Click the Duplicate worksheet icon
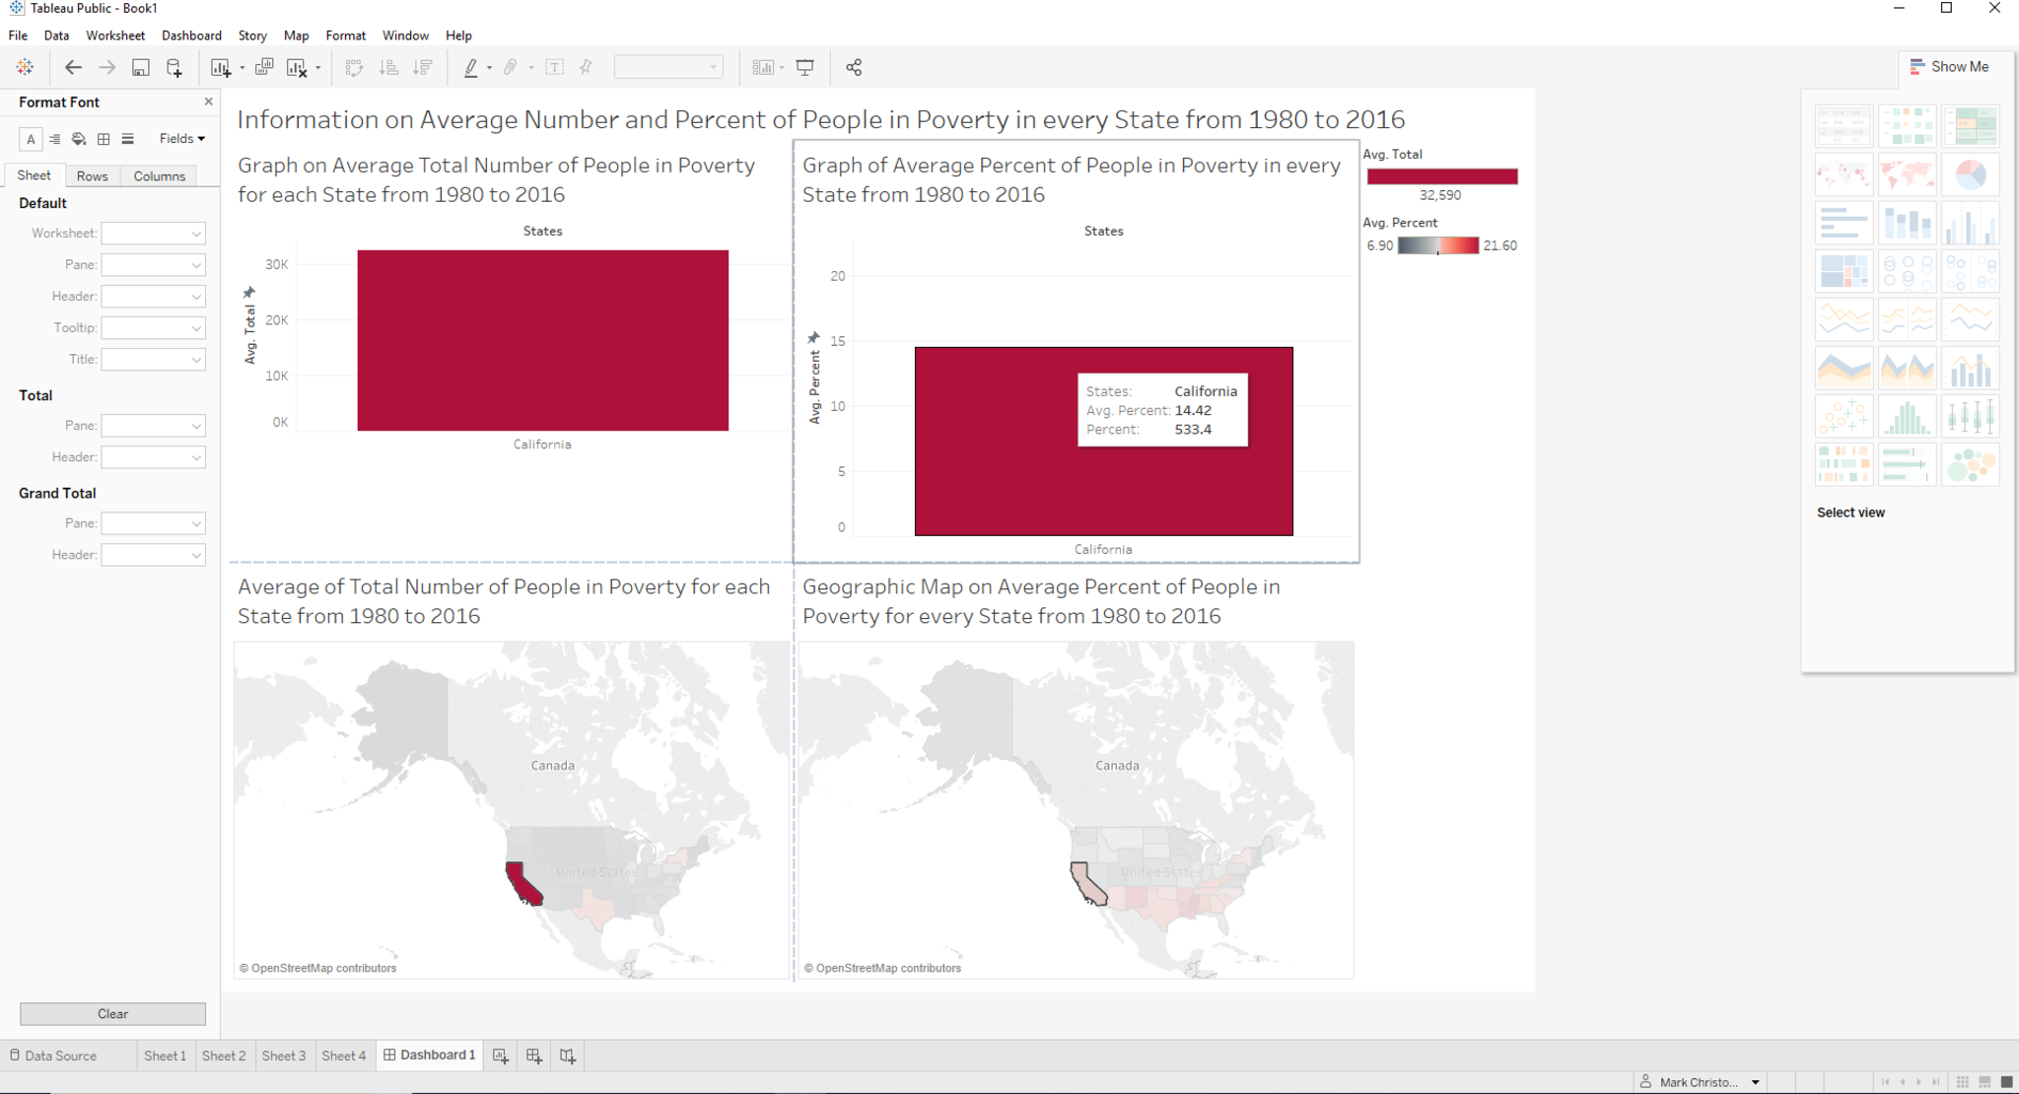The width and height of the screenshot is (2019, 1094). (x=263, y=68)
